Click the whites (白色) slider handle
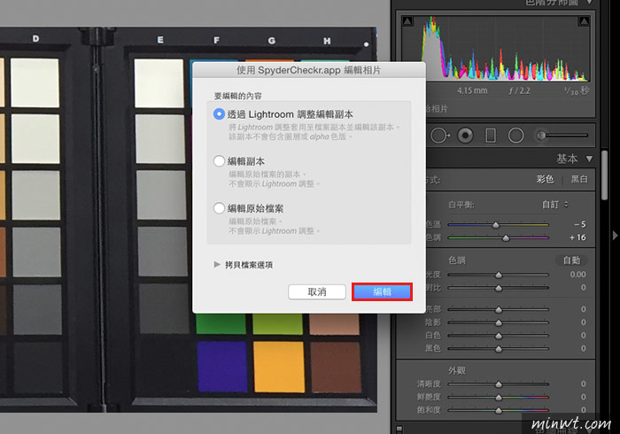The width and height of the screenshot is (620, 434). coord(499,336)
